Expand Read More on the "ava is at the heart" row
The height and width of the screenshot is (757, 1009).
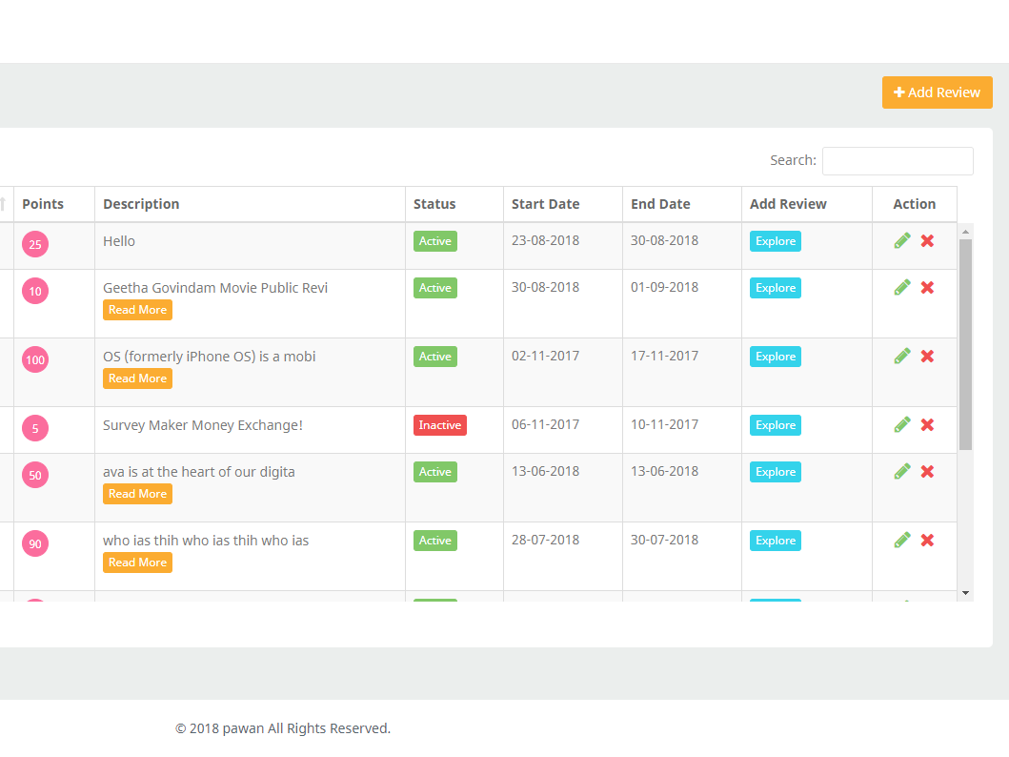point(137,493)
